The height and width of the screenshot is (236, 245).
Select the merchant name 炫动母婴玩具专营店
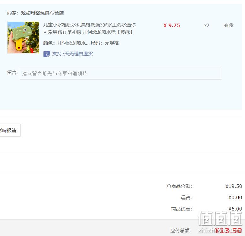43,13
